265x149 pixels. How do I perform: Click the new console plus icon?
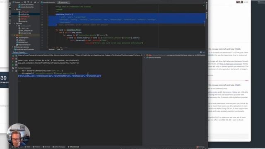pos(13,71)
